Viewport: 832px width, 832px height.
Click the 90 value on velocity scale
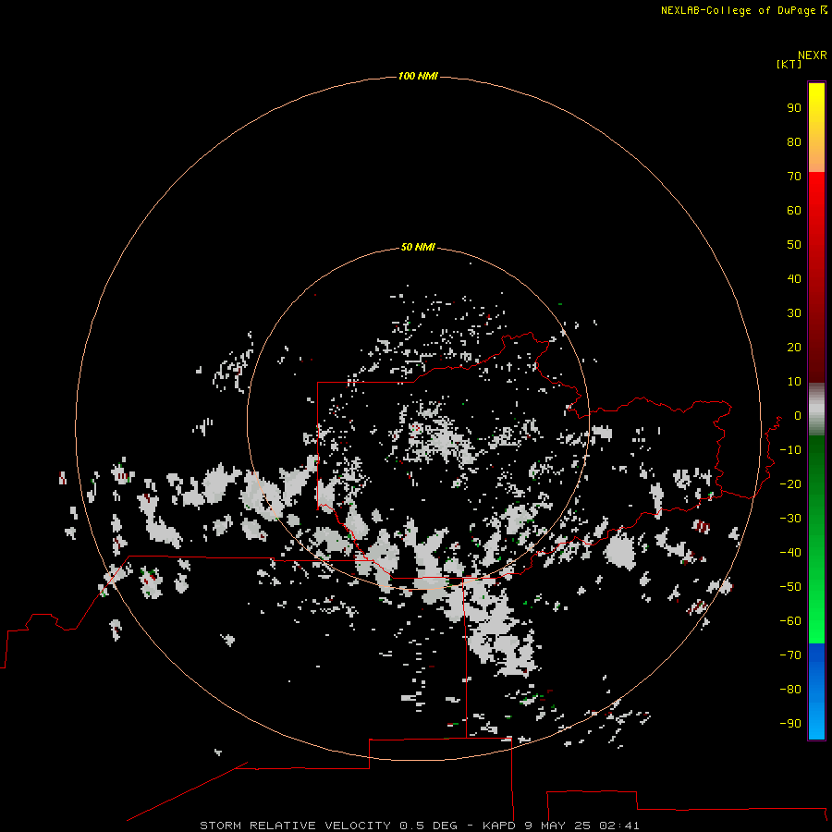pos(794,108)
